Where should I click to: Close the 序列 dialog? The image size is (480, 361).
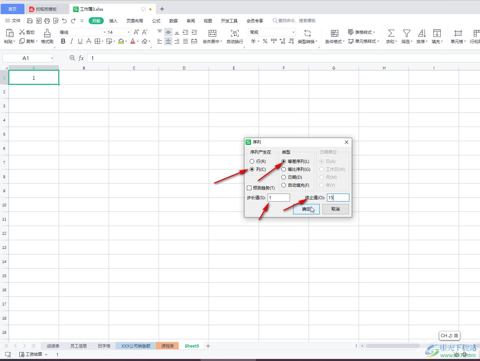pyautogui.click(x=347, y=142)
